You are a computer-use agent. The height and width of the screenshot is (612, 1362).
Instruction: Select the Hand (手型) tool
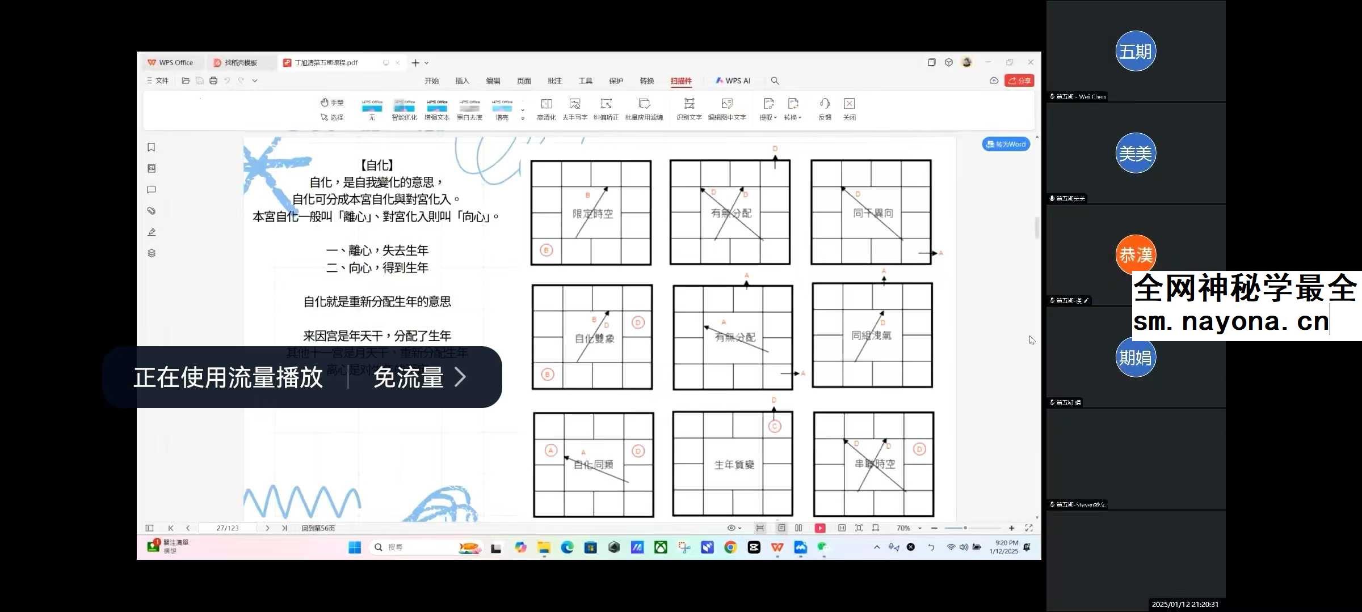pos(332,103)
